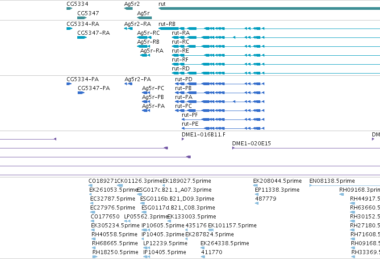Click the rut-RE transcript label

click(180, 51)
